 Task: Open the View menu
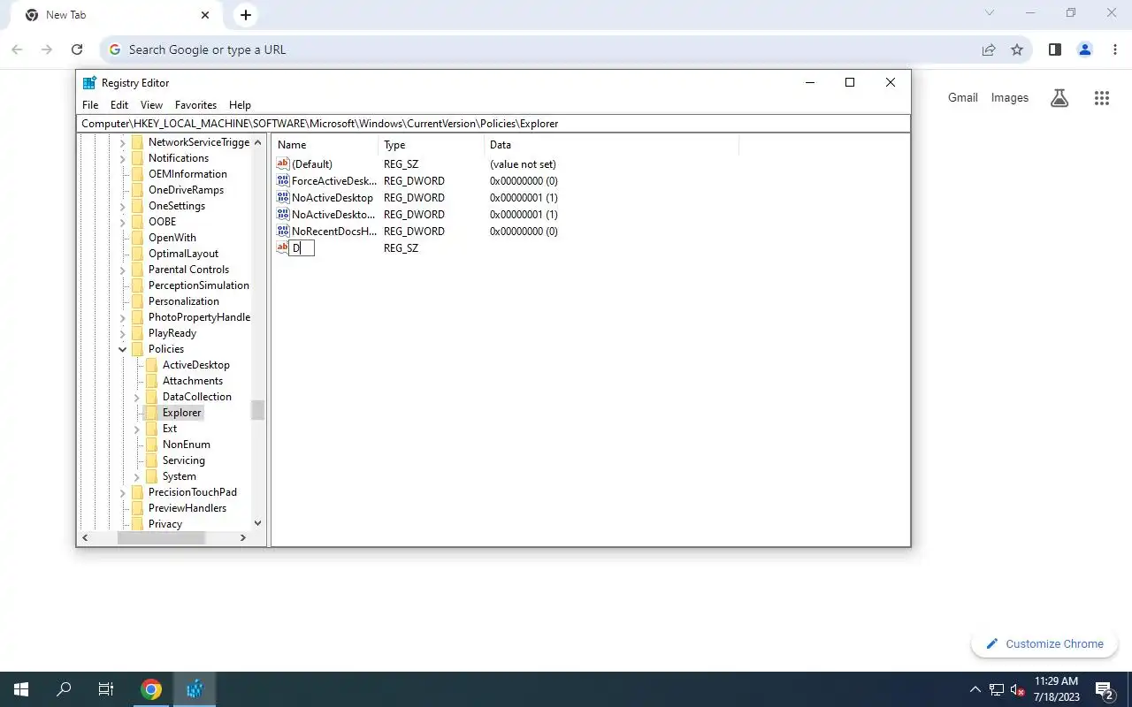(151, 104)
